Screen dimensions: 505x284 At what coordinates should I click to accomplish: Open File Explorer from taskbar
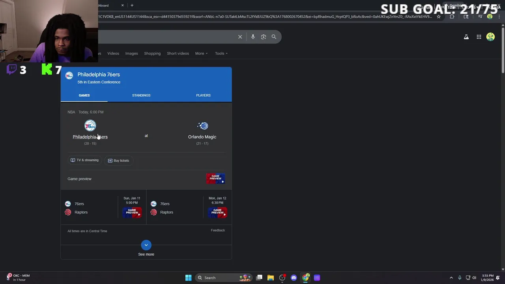[x=271, y=278]
